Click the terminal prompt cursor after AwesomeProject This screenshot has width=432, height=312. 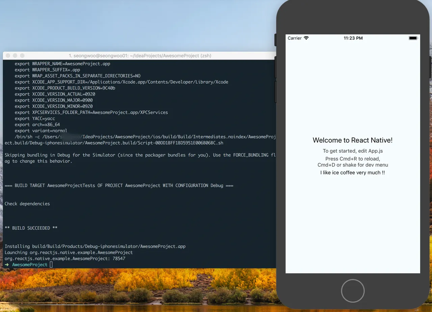[51, 265]
